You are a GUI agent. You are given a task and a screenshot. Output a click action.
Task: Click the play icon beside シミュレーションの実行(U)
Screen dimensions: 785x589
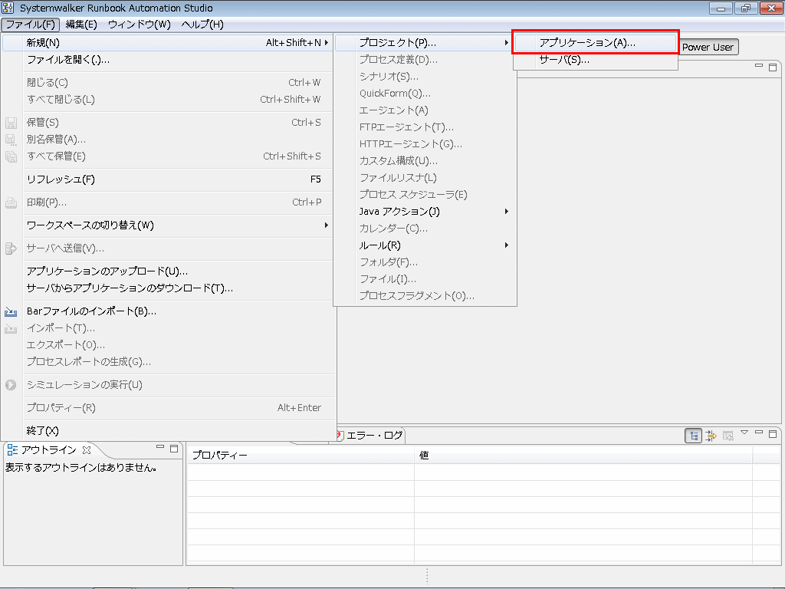(x=11, y=385)
